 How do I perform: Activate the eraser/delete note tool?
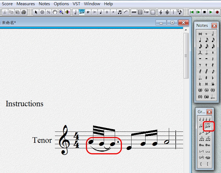42,12
